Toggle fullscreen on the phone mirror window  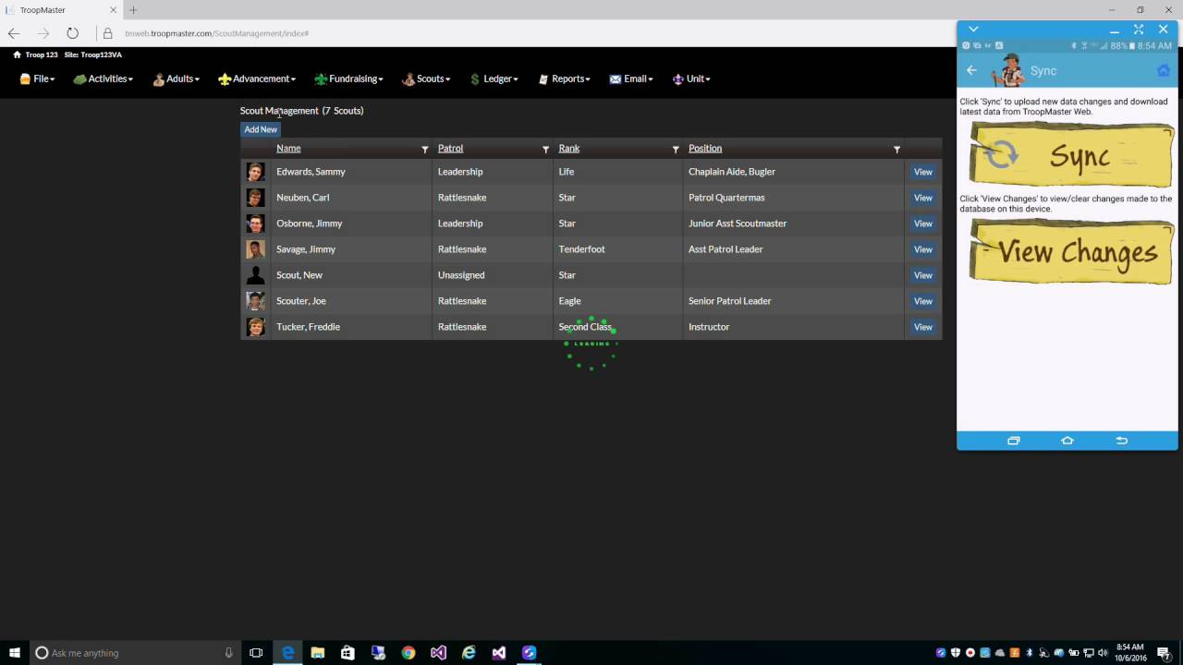[1139, 30]
